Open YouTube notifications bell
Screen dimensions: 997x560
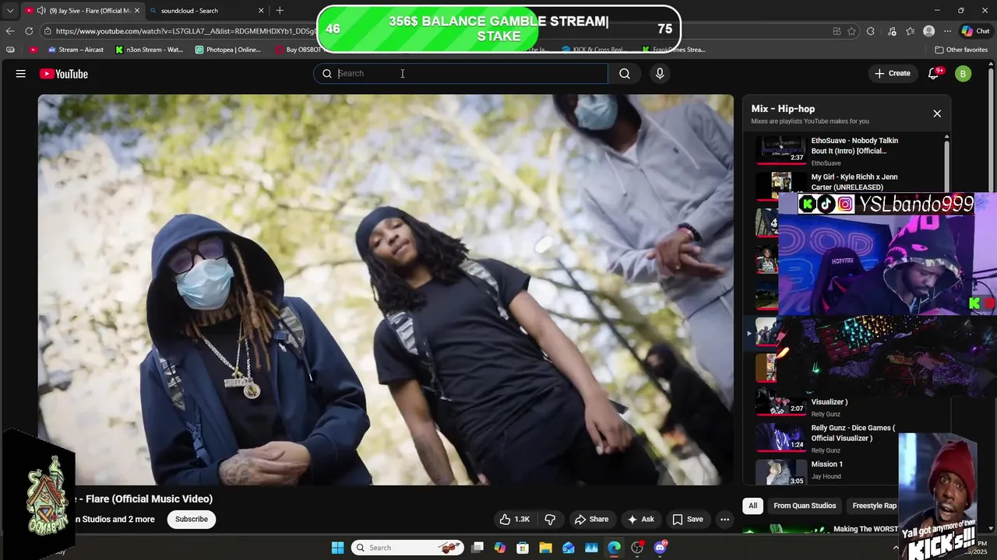(934, 73)
